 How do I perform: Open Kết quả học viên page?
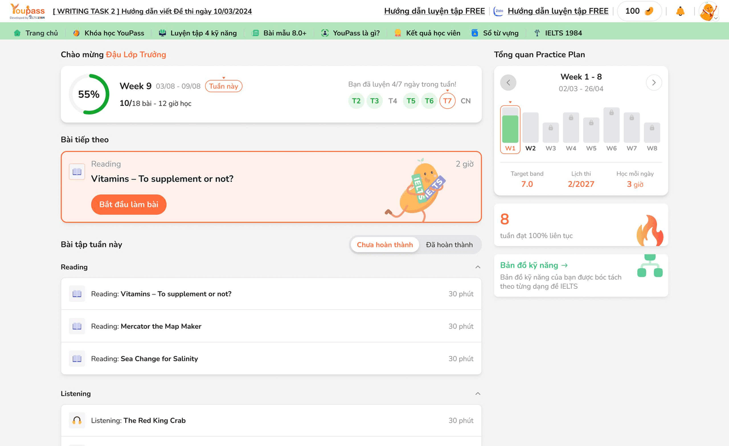coord(427,33)
